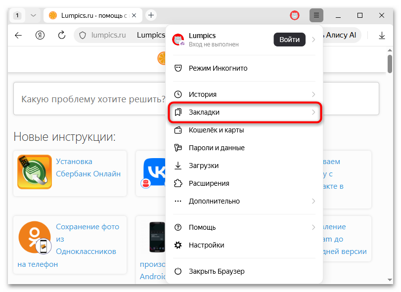The image size is (401, 292).
Task: Click the settings gear icon
Action: (178, 245)
